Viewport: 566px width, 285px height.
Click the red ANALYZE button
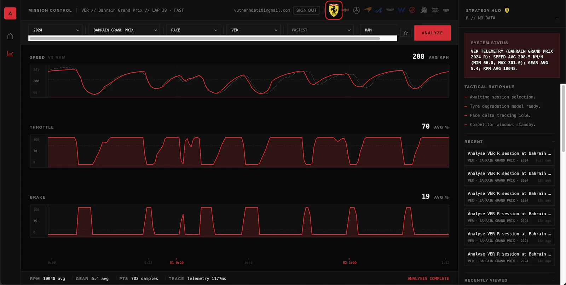(x=432, y=33)
